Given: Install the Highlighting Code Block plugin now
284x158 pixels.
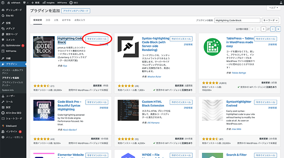Looking at the screenshot, I should tap(97, 39).
